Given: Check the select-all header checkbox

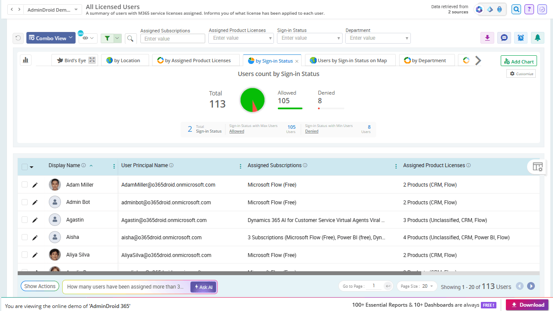Looking at the screenshot, I should click(25, 167).
